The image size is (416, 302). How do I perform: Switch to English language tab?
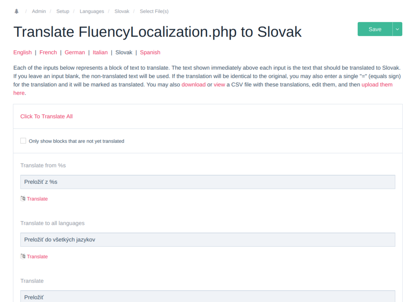[x=22, y=52]
